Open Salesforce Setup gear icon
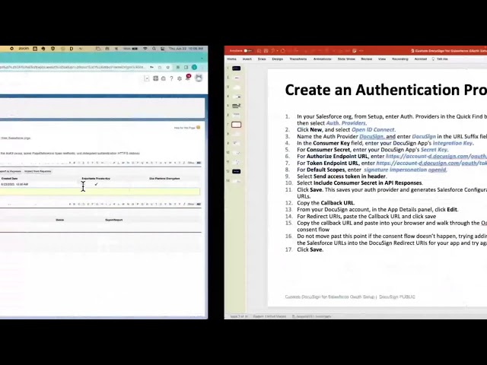487x365 pixels. click(x=180, y=78)
